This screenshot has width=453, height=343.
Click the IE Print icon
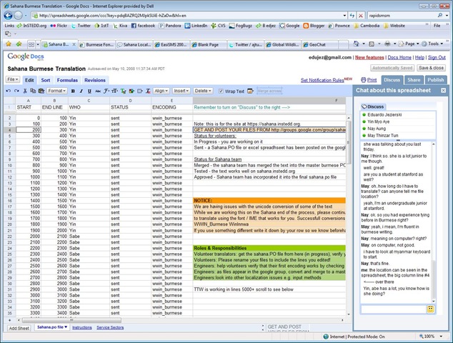(x=387, y=44)
